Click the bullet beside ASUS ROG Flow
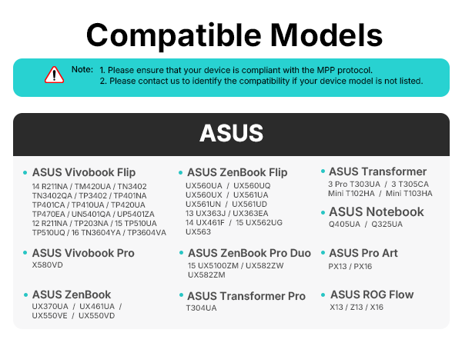Image resolution: width=462 pixels, height=346 pixels. coord(323,294)
